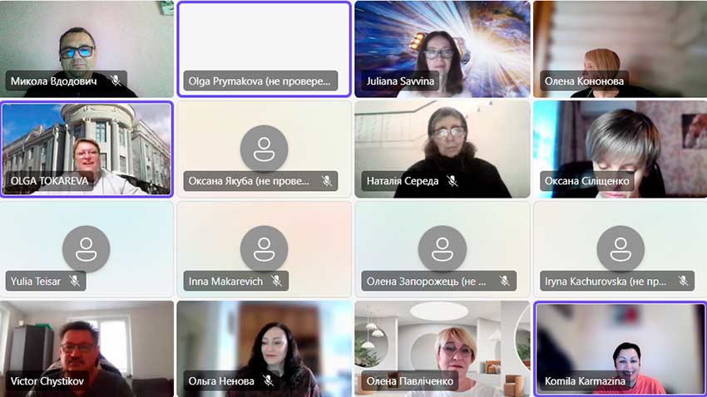The image size is (707, 397).
Task: Select Komila Karmazina's highlighted video tile
Action: (620, 350)
